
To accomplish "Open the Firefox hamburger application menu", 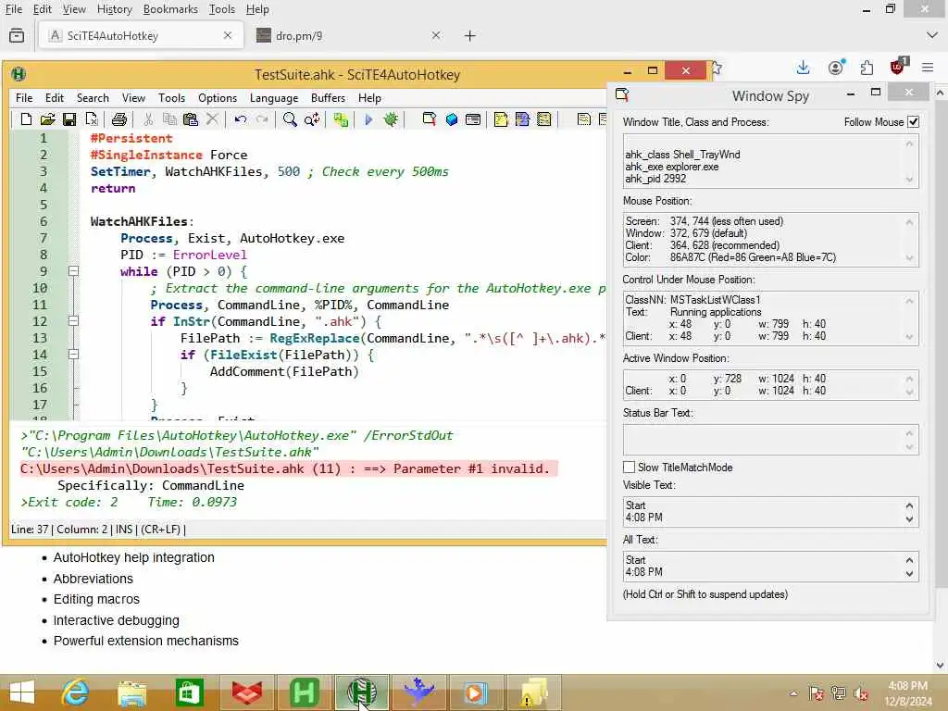I will click(928, 67).
